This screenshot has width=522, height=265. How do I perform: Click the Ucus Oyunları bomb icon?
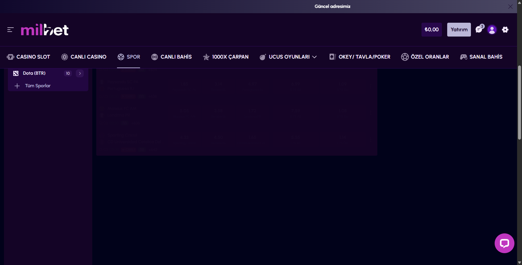point(263,57)
